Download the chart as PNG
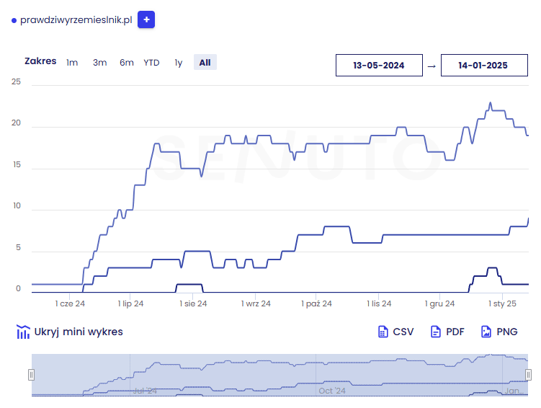 coord(507,332)
